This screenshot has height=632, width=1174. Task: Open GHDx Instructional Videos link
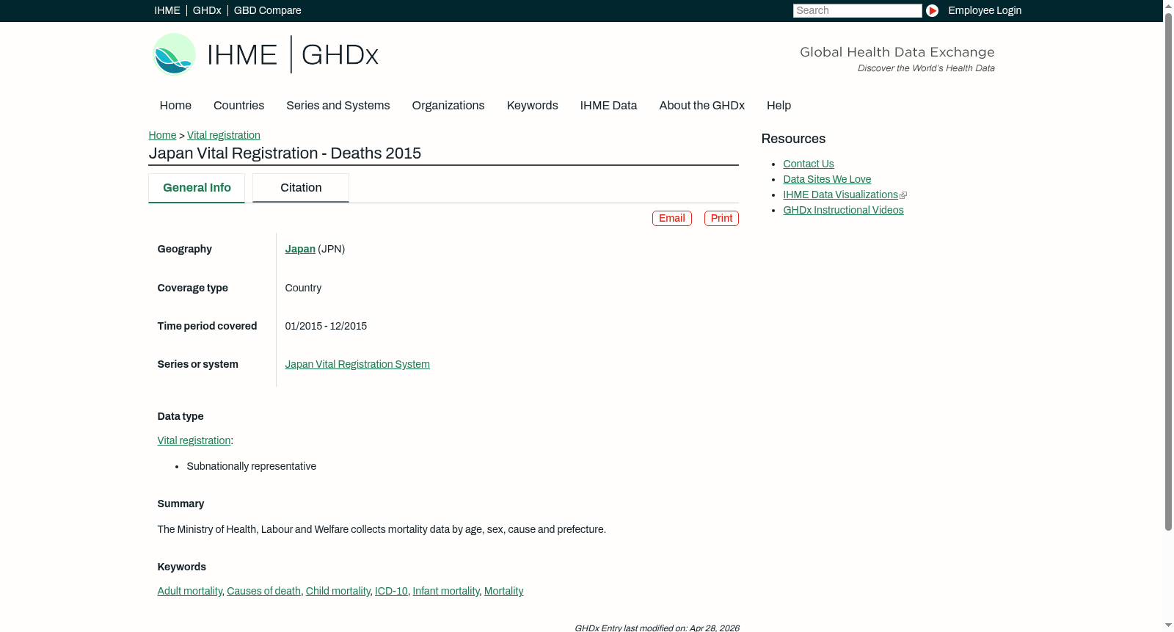(x=843, y=210)
